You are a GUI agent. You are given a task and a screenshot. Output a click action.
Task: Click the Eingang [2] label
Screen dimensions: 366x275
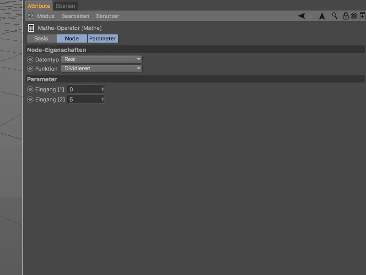(50, 99)
